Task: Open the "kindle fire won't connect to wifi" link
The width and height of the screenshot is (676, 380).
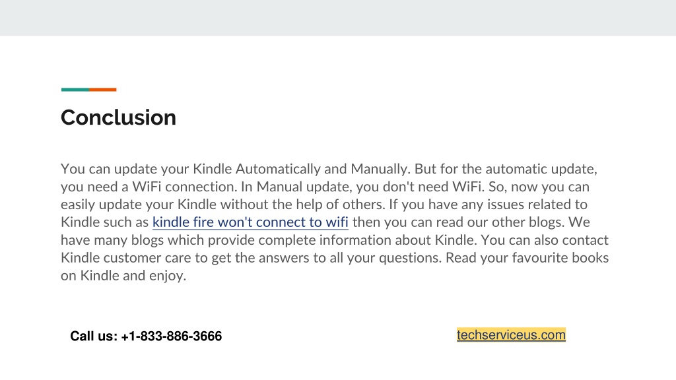Action: pos(250,222)
